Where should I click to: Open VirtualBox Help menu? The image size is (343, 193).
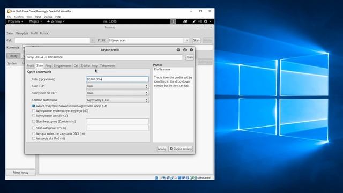coord(58,17)
